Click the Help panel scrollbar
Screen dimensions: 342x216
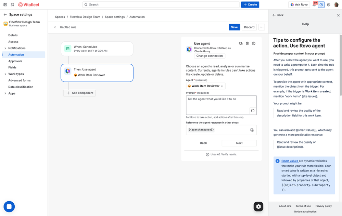pos(341,65)
